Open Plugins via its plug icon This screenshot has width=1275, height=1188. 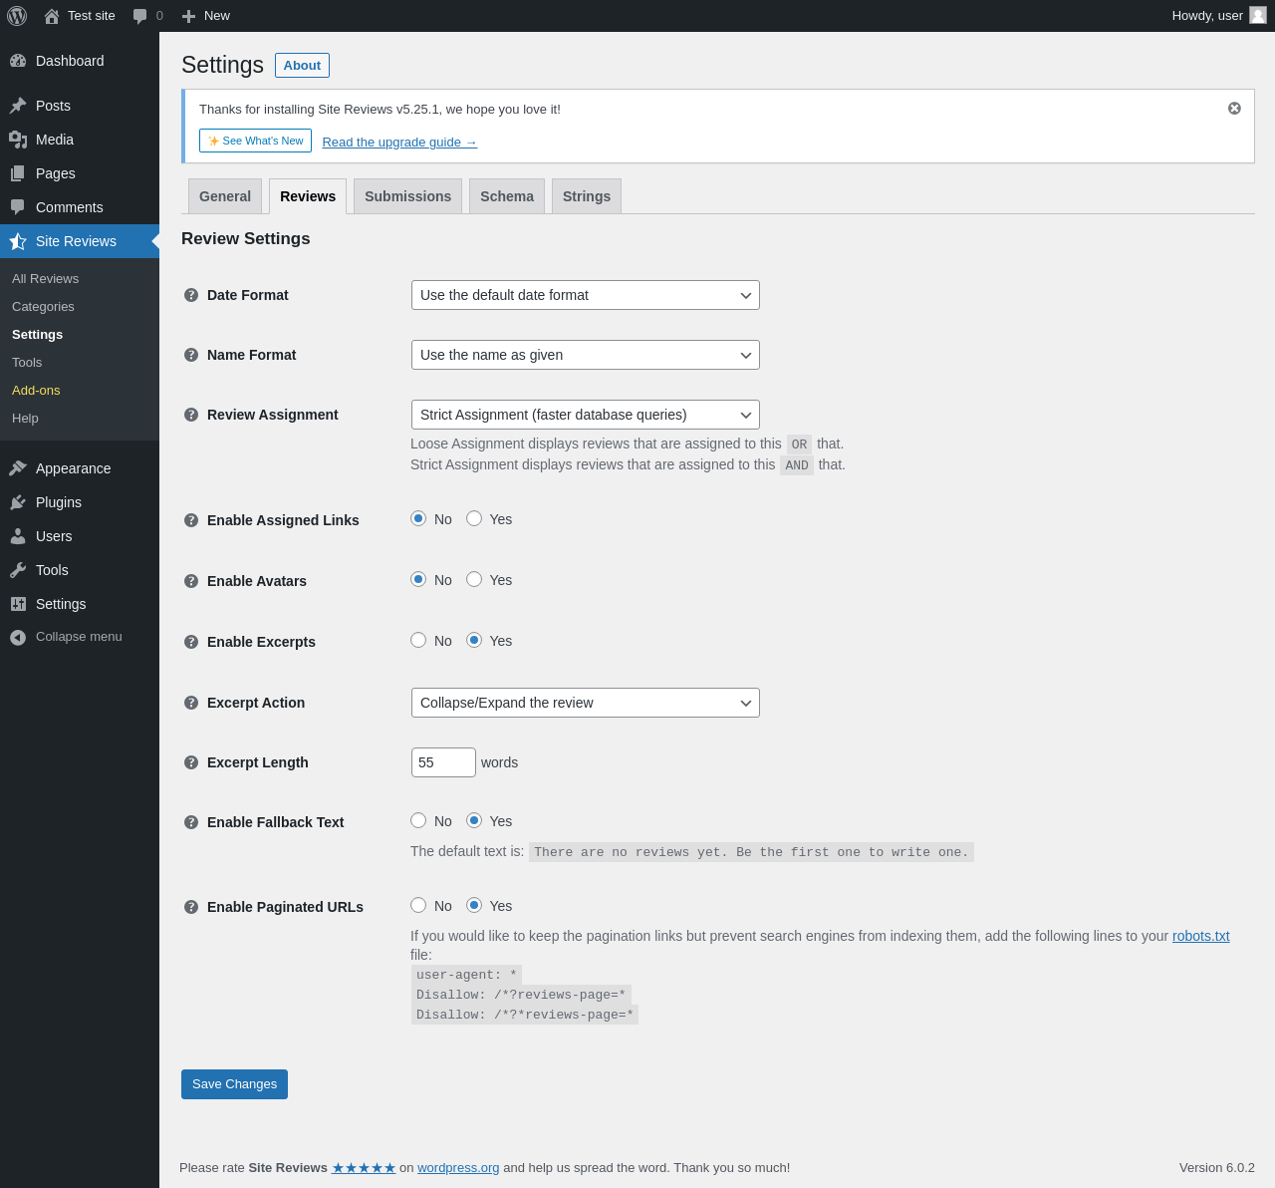(18, 502)
